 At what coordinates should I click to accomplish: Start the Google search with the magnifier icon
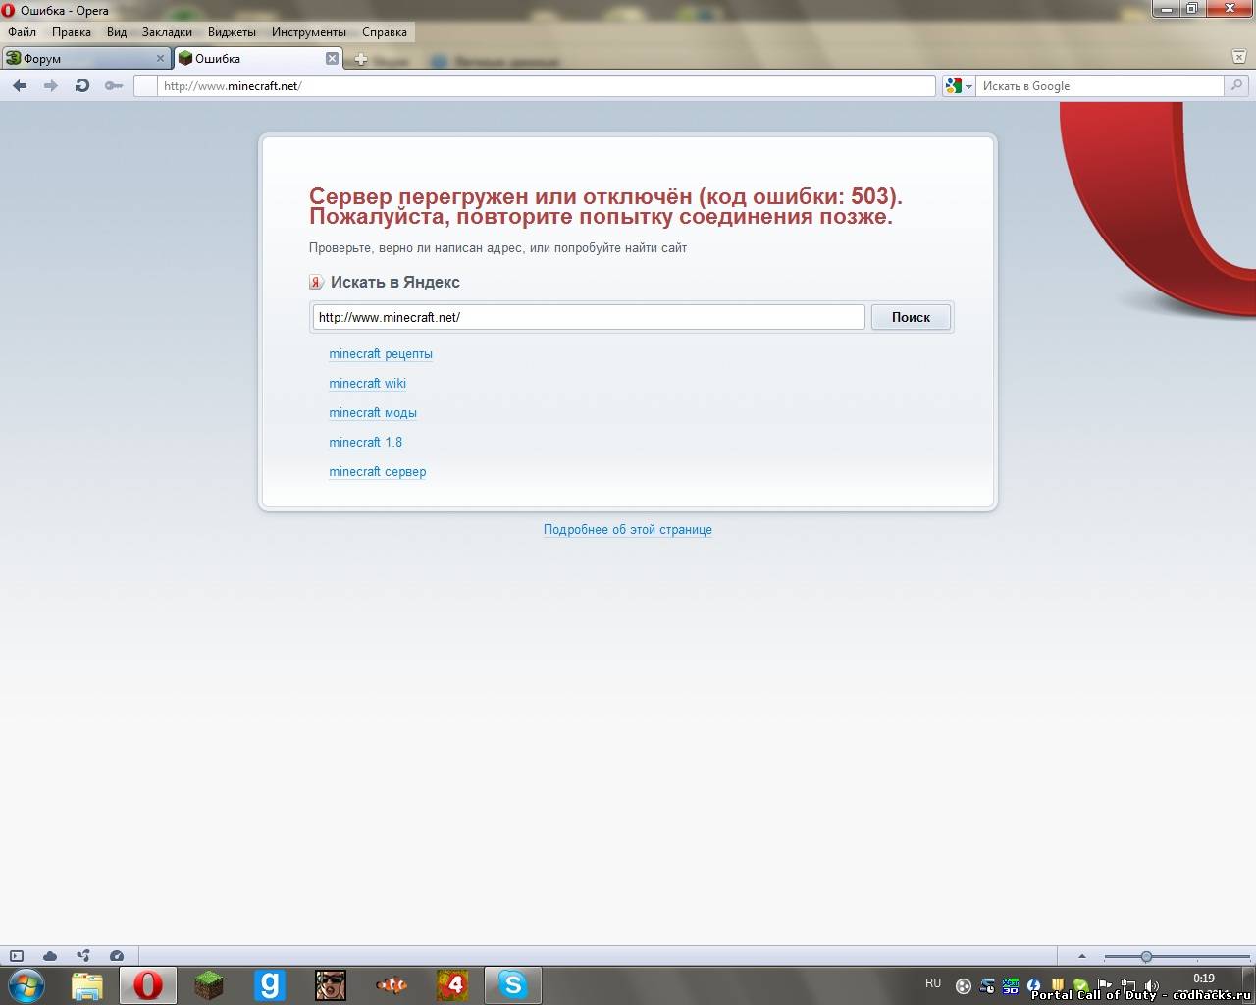[1237, 86]
